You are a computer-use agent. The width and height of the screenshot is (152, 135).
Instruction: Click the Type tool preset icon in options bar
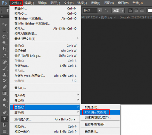[x=7, y=10]
